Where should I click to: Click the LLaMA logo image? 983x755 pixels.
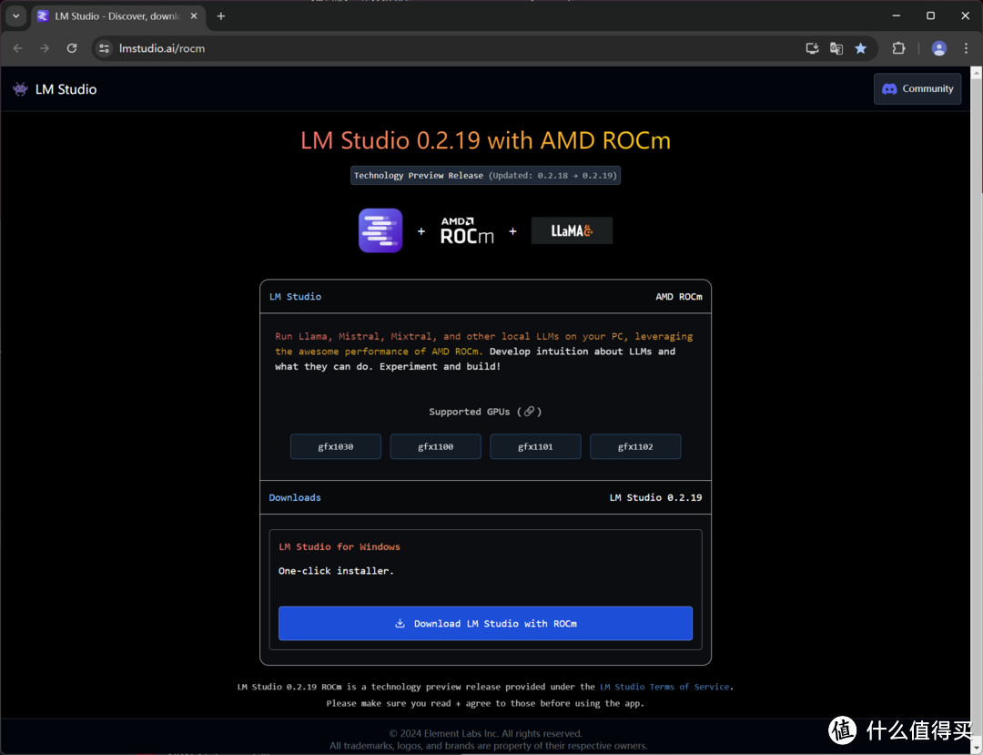pos(572,230)
